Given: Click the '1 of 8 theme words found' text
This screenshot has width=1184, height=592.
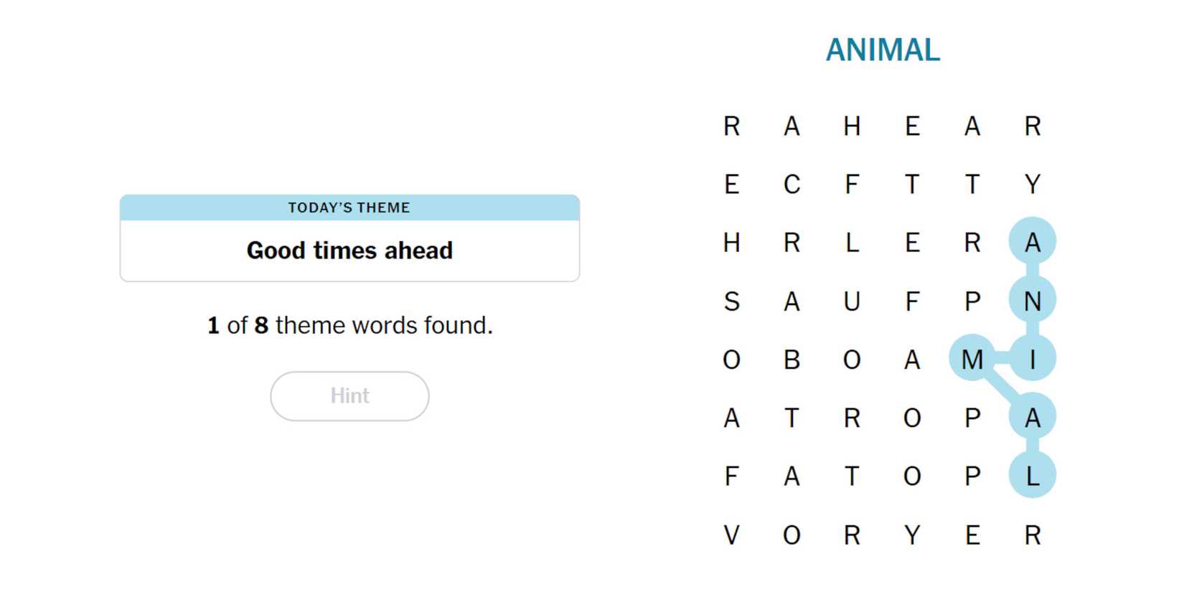Looking at the screenshot, I should coord(349,326).
